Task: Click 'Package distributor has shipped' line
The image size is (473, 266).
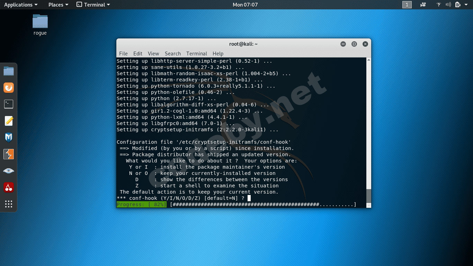Action: [x=205, y=154]
